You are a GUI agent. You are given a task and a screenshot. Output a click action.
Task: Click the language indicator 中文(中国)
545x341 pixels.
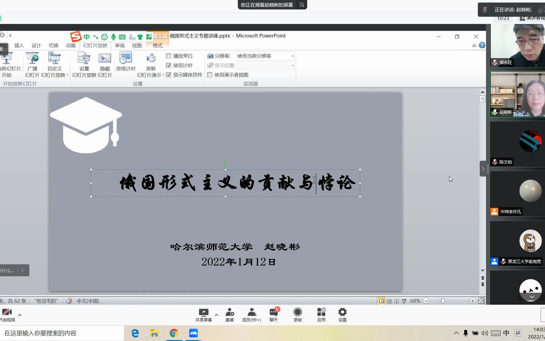pos(88,301)
